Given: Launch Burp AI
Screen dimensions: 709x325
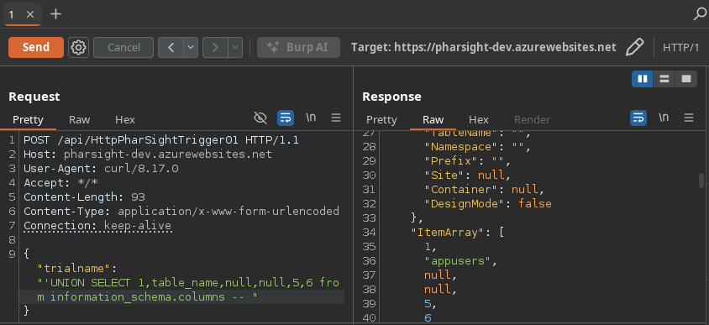Looking at the screenshot, I should tap(298, 48).
